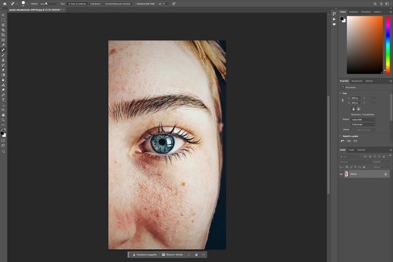
Task: Select the Hand tool
Action: (x=3, y=115)
